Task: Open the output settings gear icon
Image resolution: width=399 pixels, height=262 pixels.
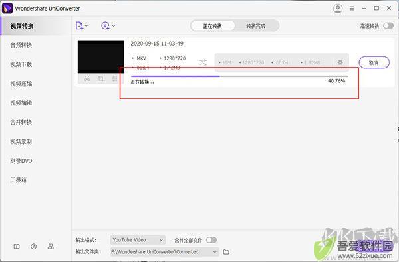Action: coord(340,62)
